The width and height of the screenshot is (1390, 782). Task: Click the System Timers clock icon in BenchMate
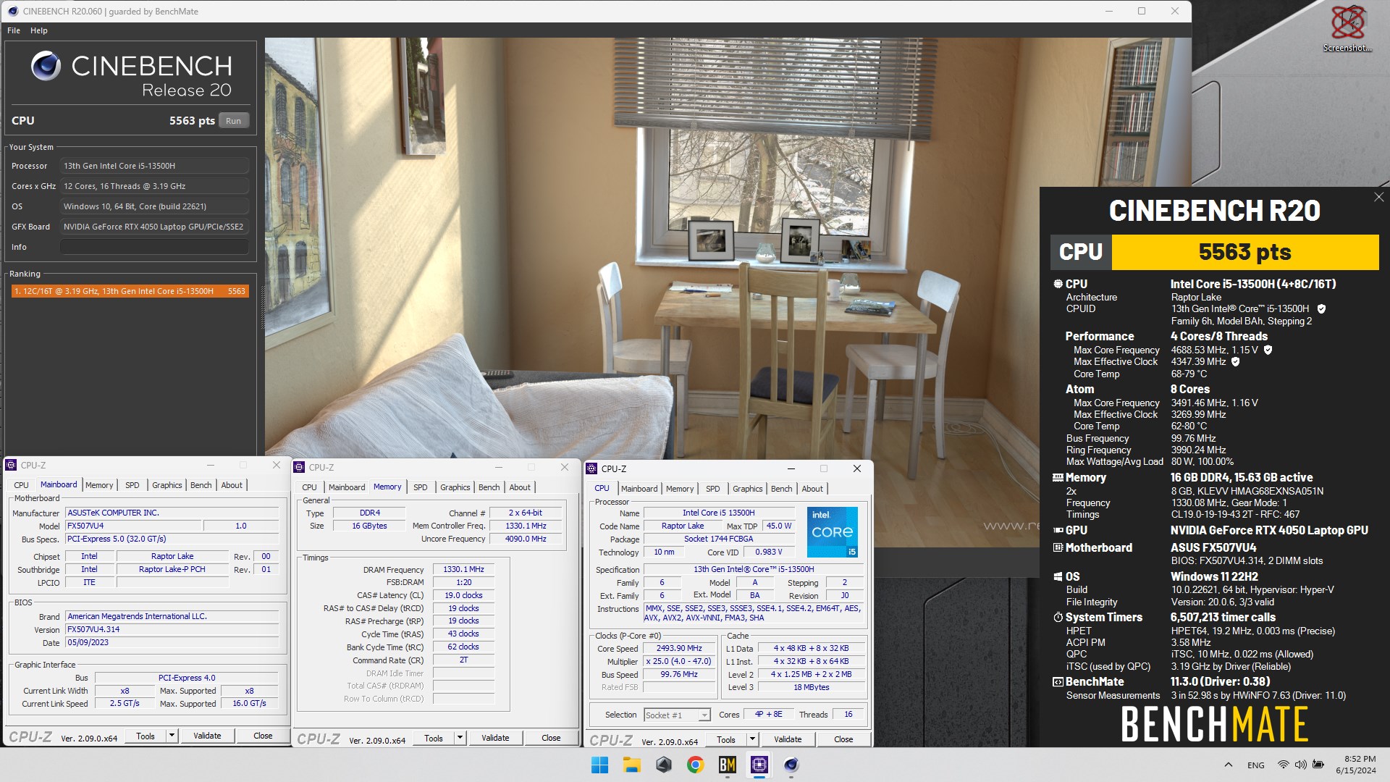point(1058,618)
